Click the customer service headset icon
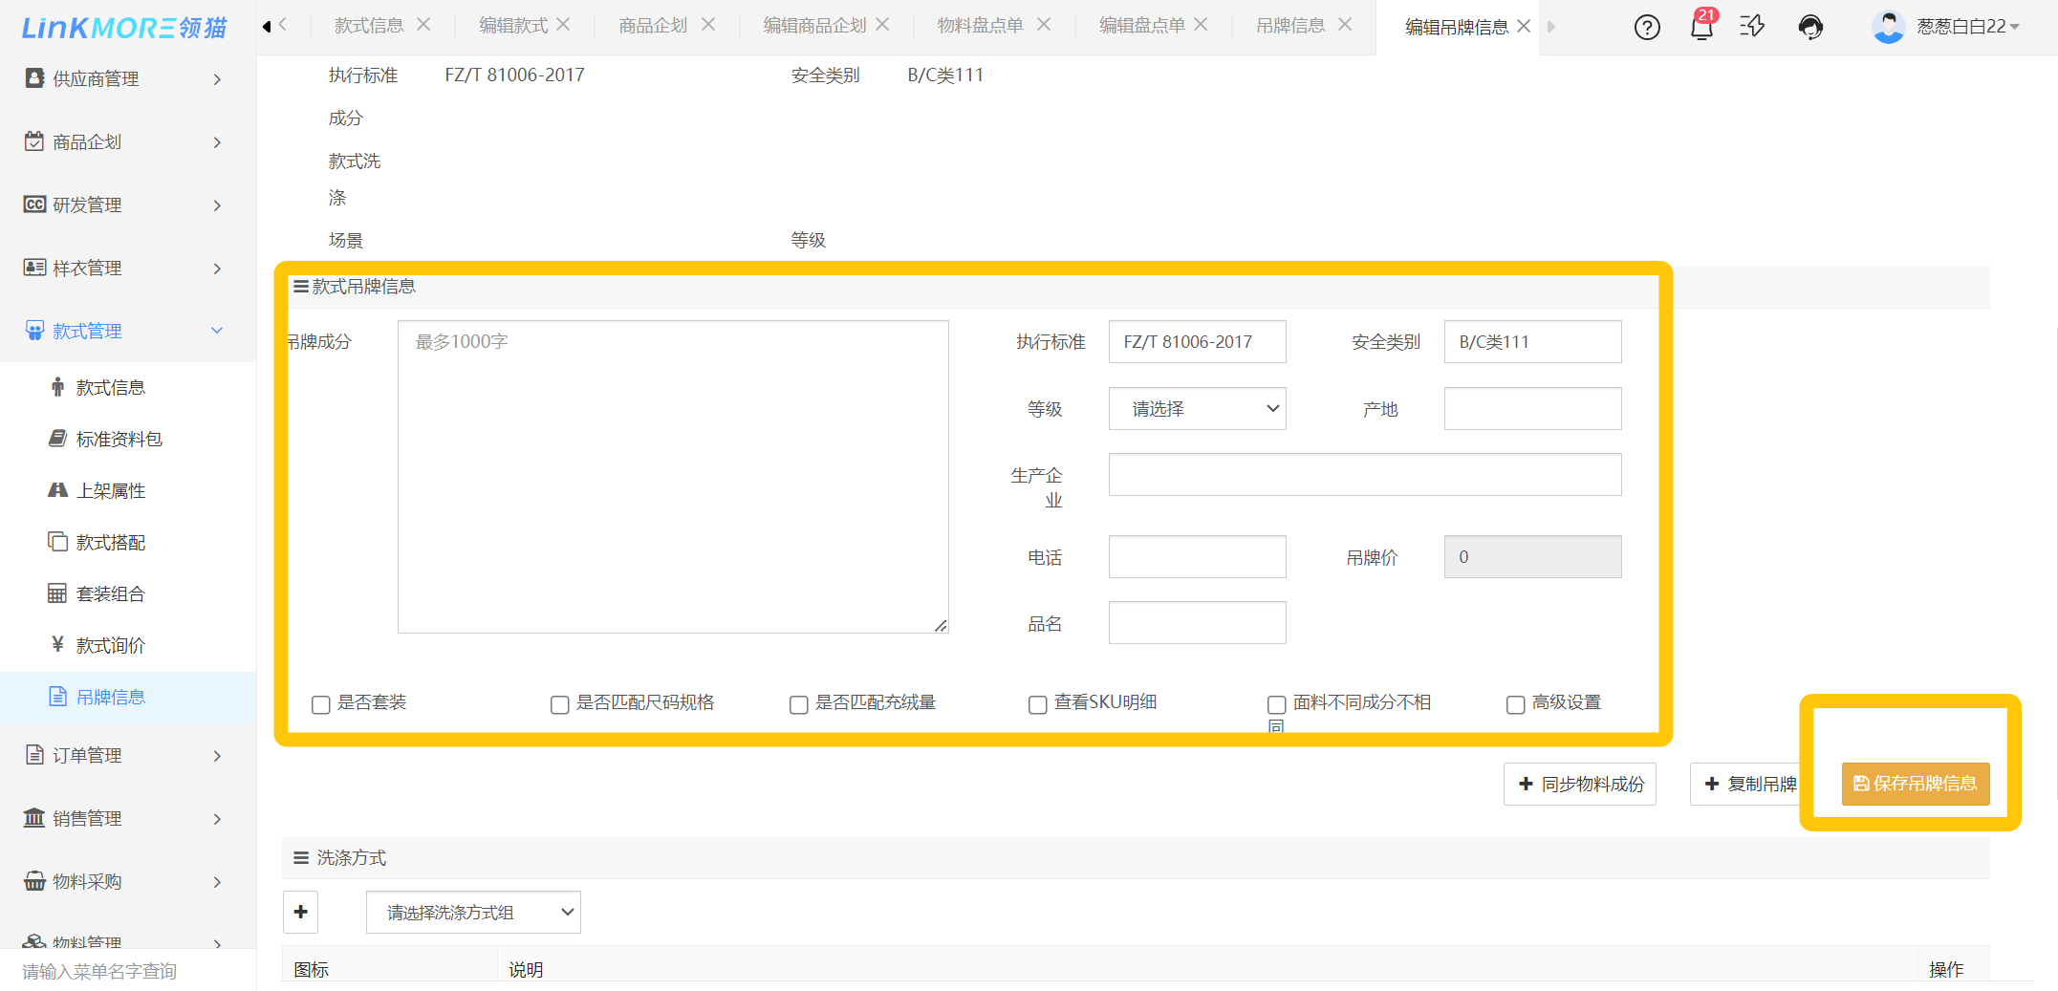This screenshot has width=2058, height=991. (1809, 27)
